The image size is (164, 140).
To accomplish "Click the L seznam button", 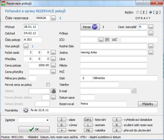I will pos(88,125).
